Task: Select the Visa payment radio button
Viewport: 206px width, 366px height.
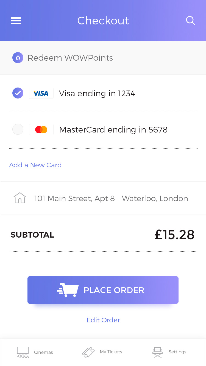Action: coord(18,93)
